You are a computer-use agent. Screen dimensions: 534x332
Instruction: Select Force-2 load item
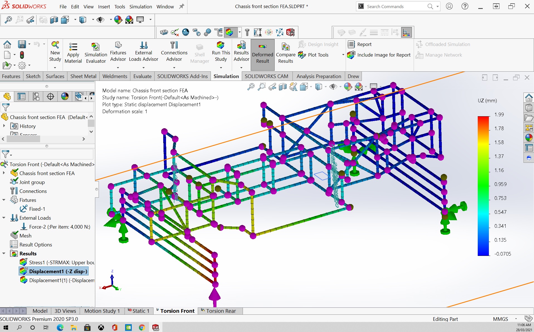[56, 227]
